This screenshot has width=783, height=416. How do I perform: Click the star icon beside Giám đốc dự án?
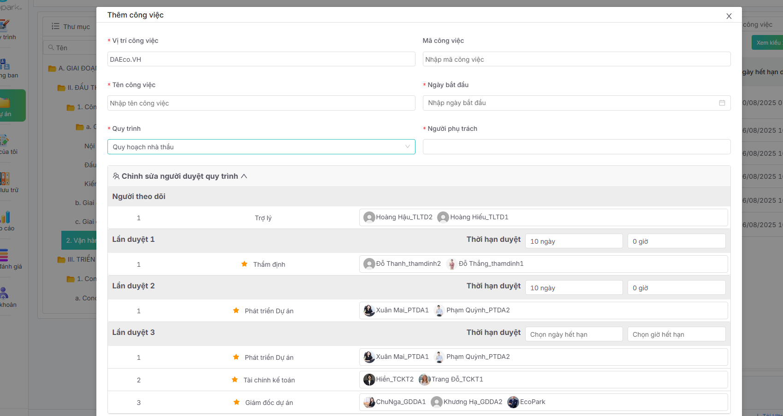(237, 402)
